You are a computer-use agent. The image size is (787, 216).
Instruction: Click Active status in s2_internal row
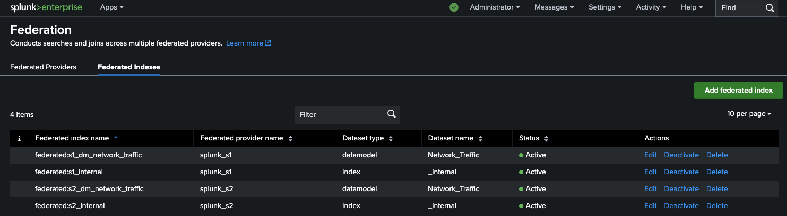click(x=532, y=206)
